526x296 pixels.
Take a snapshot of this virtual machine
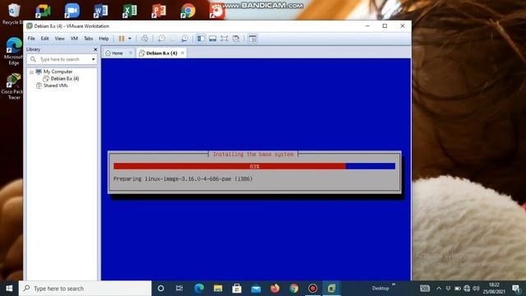[x=161, y=39]
